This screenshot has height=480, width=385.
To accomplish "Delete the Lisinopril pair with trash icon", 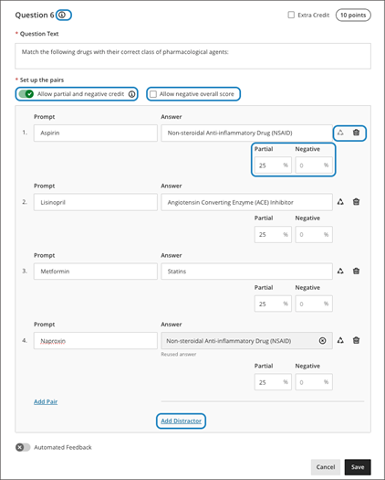I will [x=356, y=202].
